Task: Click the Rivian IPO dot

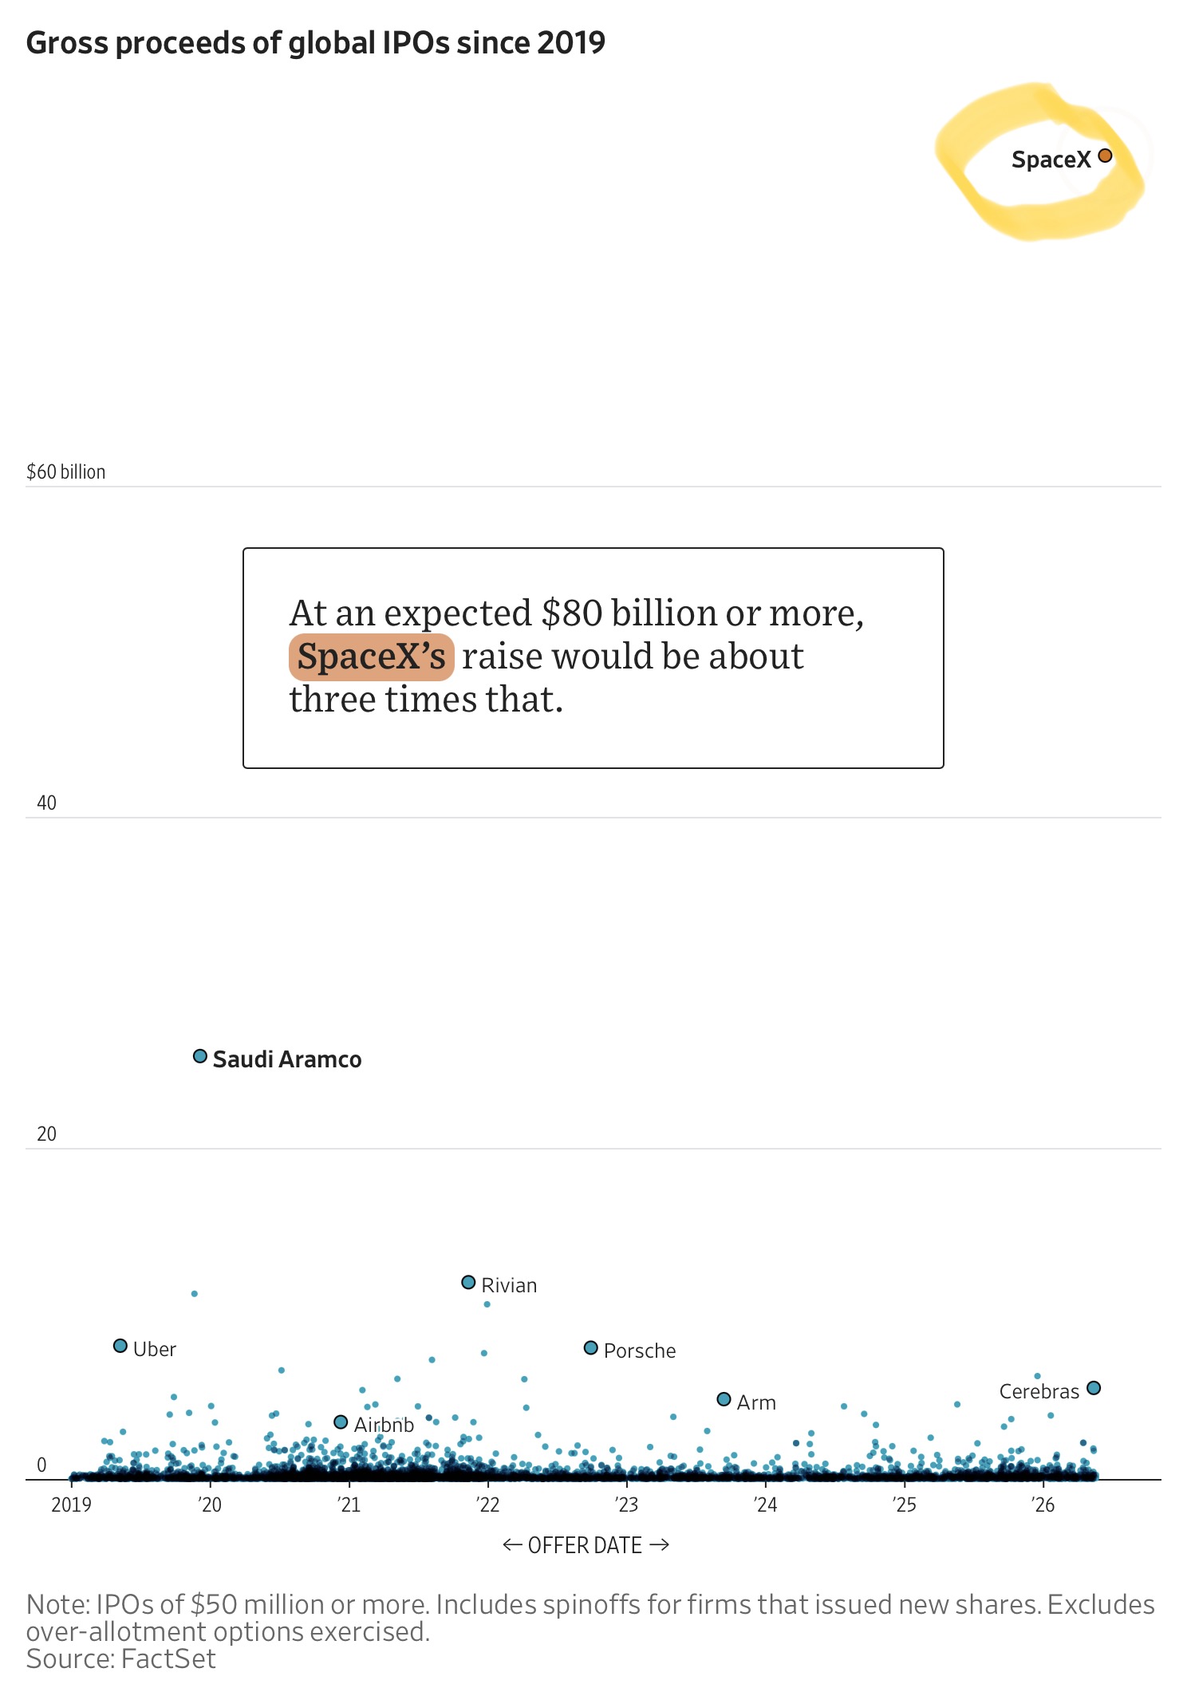Action: (468, 1282)
